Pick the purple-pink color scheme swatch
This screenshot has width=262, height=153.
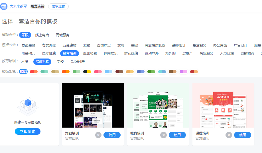[183, 72]
